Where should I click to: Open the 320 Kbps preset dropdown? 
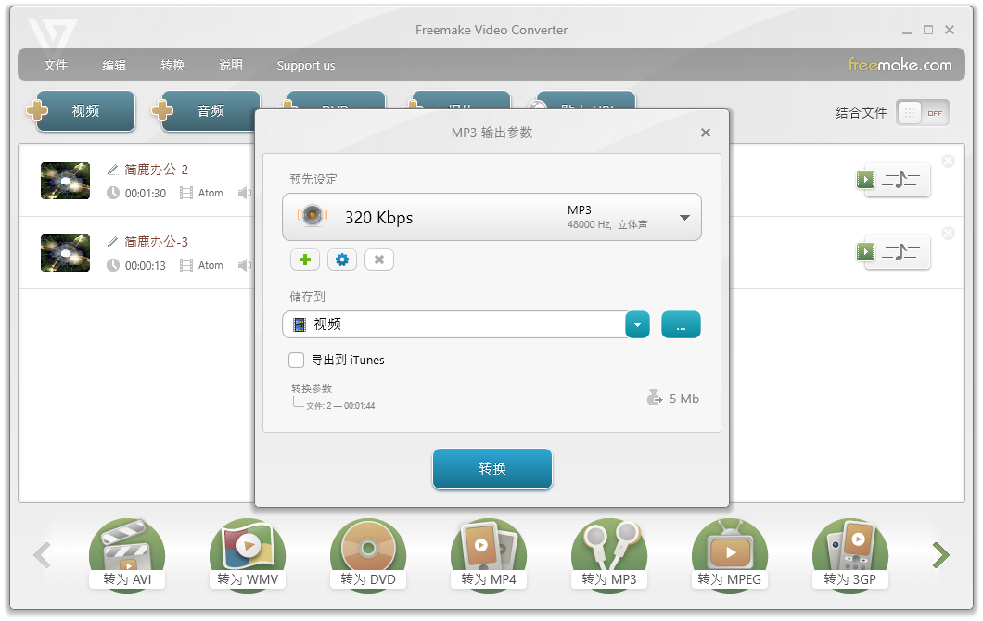pyautogui.click(x=685, y=217)
